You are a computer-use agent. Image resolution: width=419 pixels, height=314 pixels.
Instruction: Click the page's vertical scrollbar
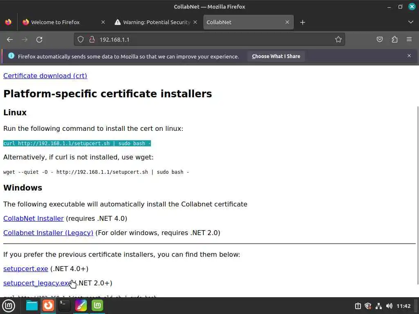(417, 195)
